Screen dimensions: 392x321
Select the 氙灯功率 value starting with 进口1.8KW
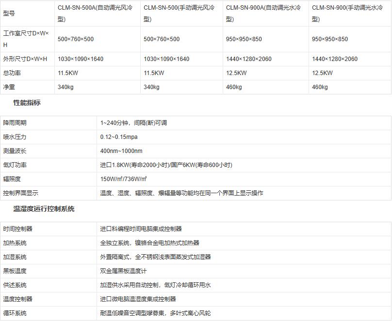tap(166, 165)
